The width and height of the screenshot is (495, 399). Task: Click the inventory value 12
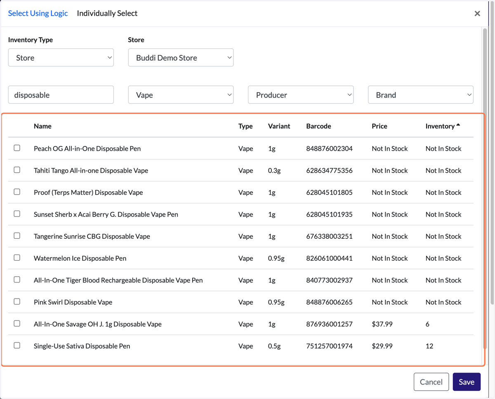click(429, 346)
